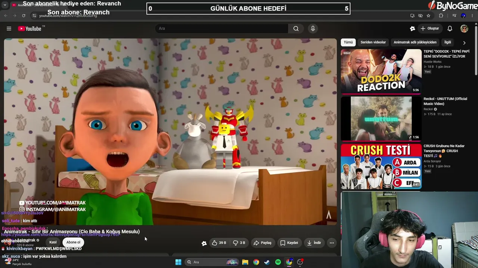
Task: Click the YouTube search magnifier button
Action: [x=296, y=29]
